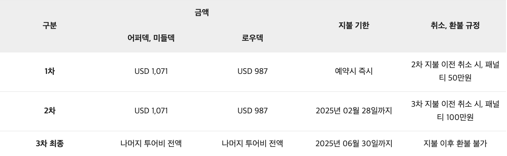Screen dimensions: 507x156
Task: Select the 3차 최종 row label
Action: click(50, 144)
